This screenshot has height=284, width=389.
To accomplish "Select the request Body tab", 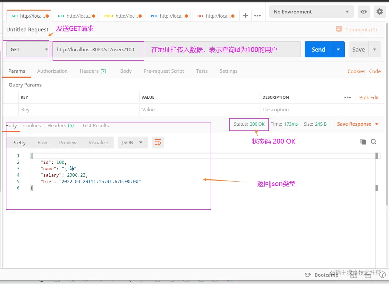I will (x=126, y=71).
